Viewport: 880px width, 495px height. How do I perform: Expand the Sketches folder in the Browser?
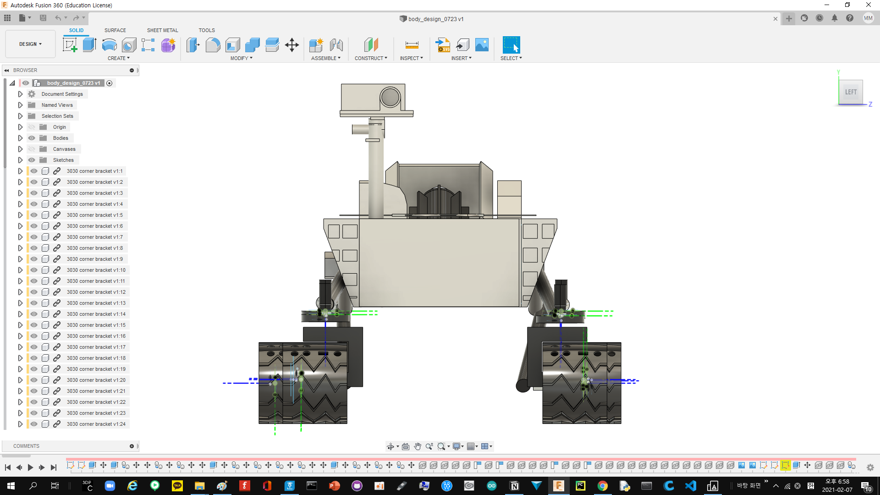click(x=20, y=160)
